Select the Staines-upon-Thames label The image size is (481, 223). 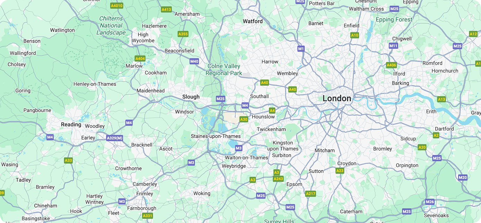[x=216, y=136]
